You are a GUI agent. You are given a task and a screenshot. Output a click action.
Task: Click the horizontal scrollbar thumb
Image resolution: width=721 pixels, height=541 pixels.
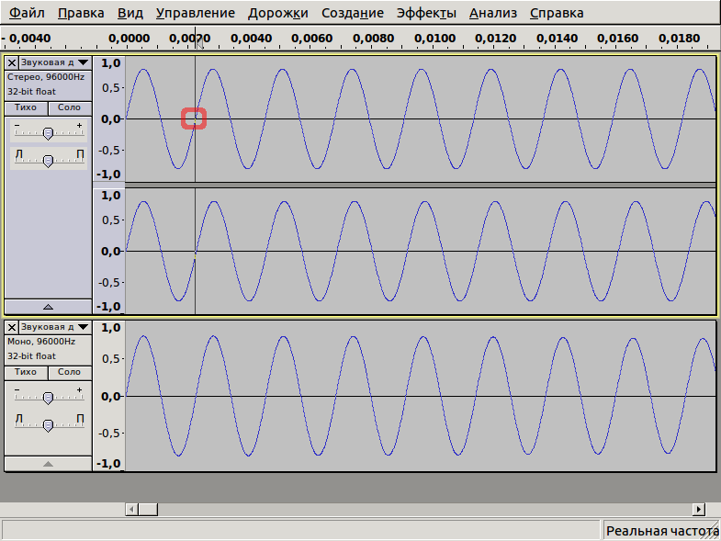pos(148,509)
